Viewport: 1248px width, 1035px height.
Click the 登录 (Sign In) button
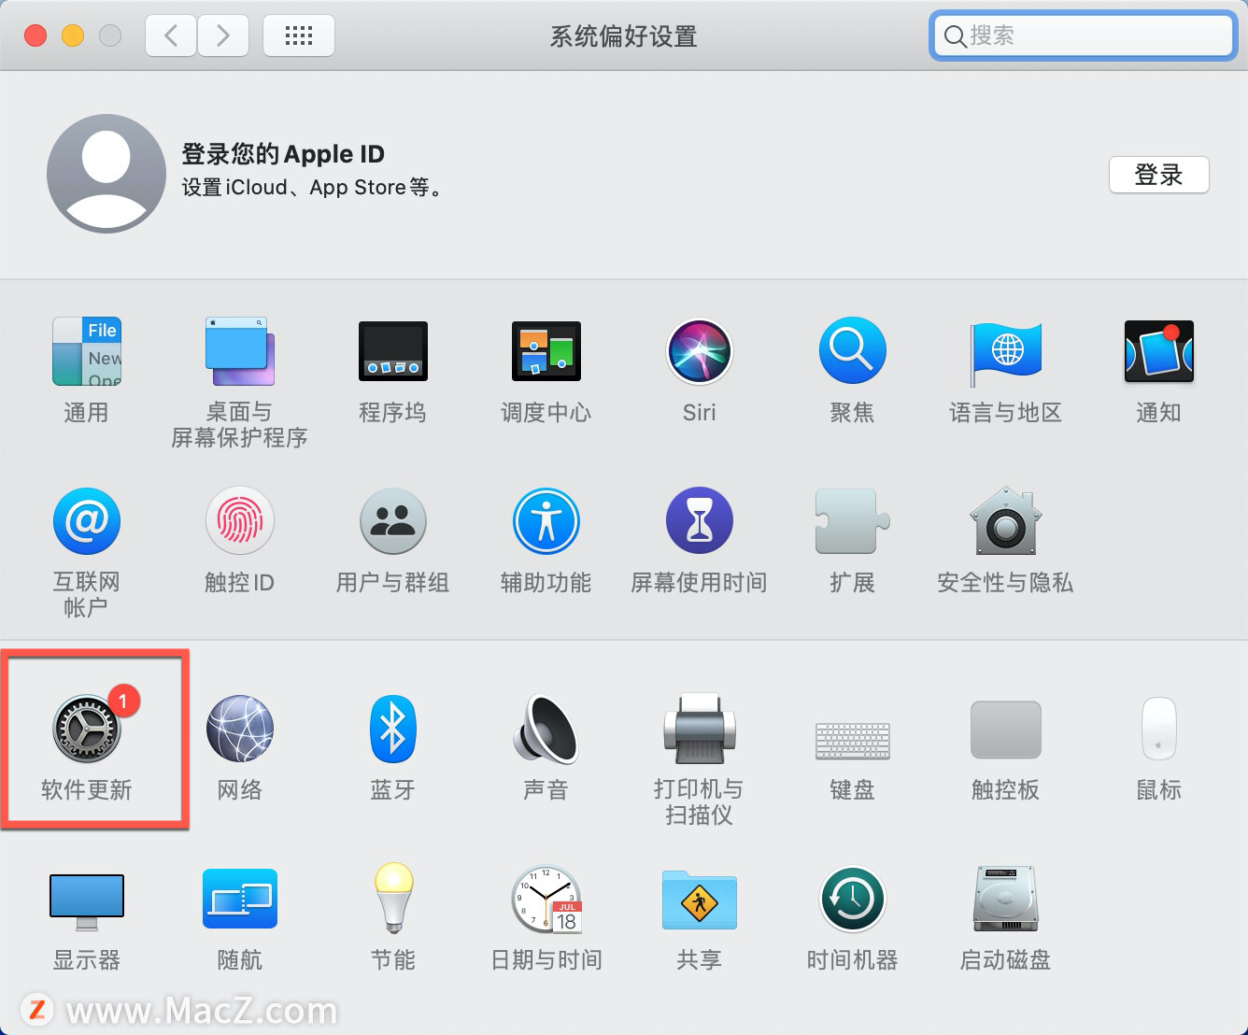(x=1158, y=175)
